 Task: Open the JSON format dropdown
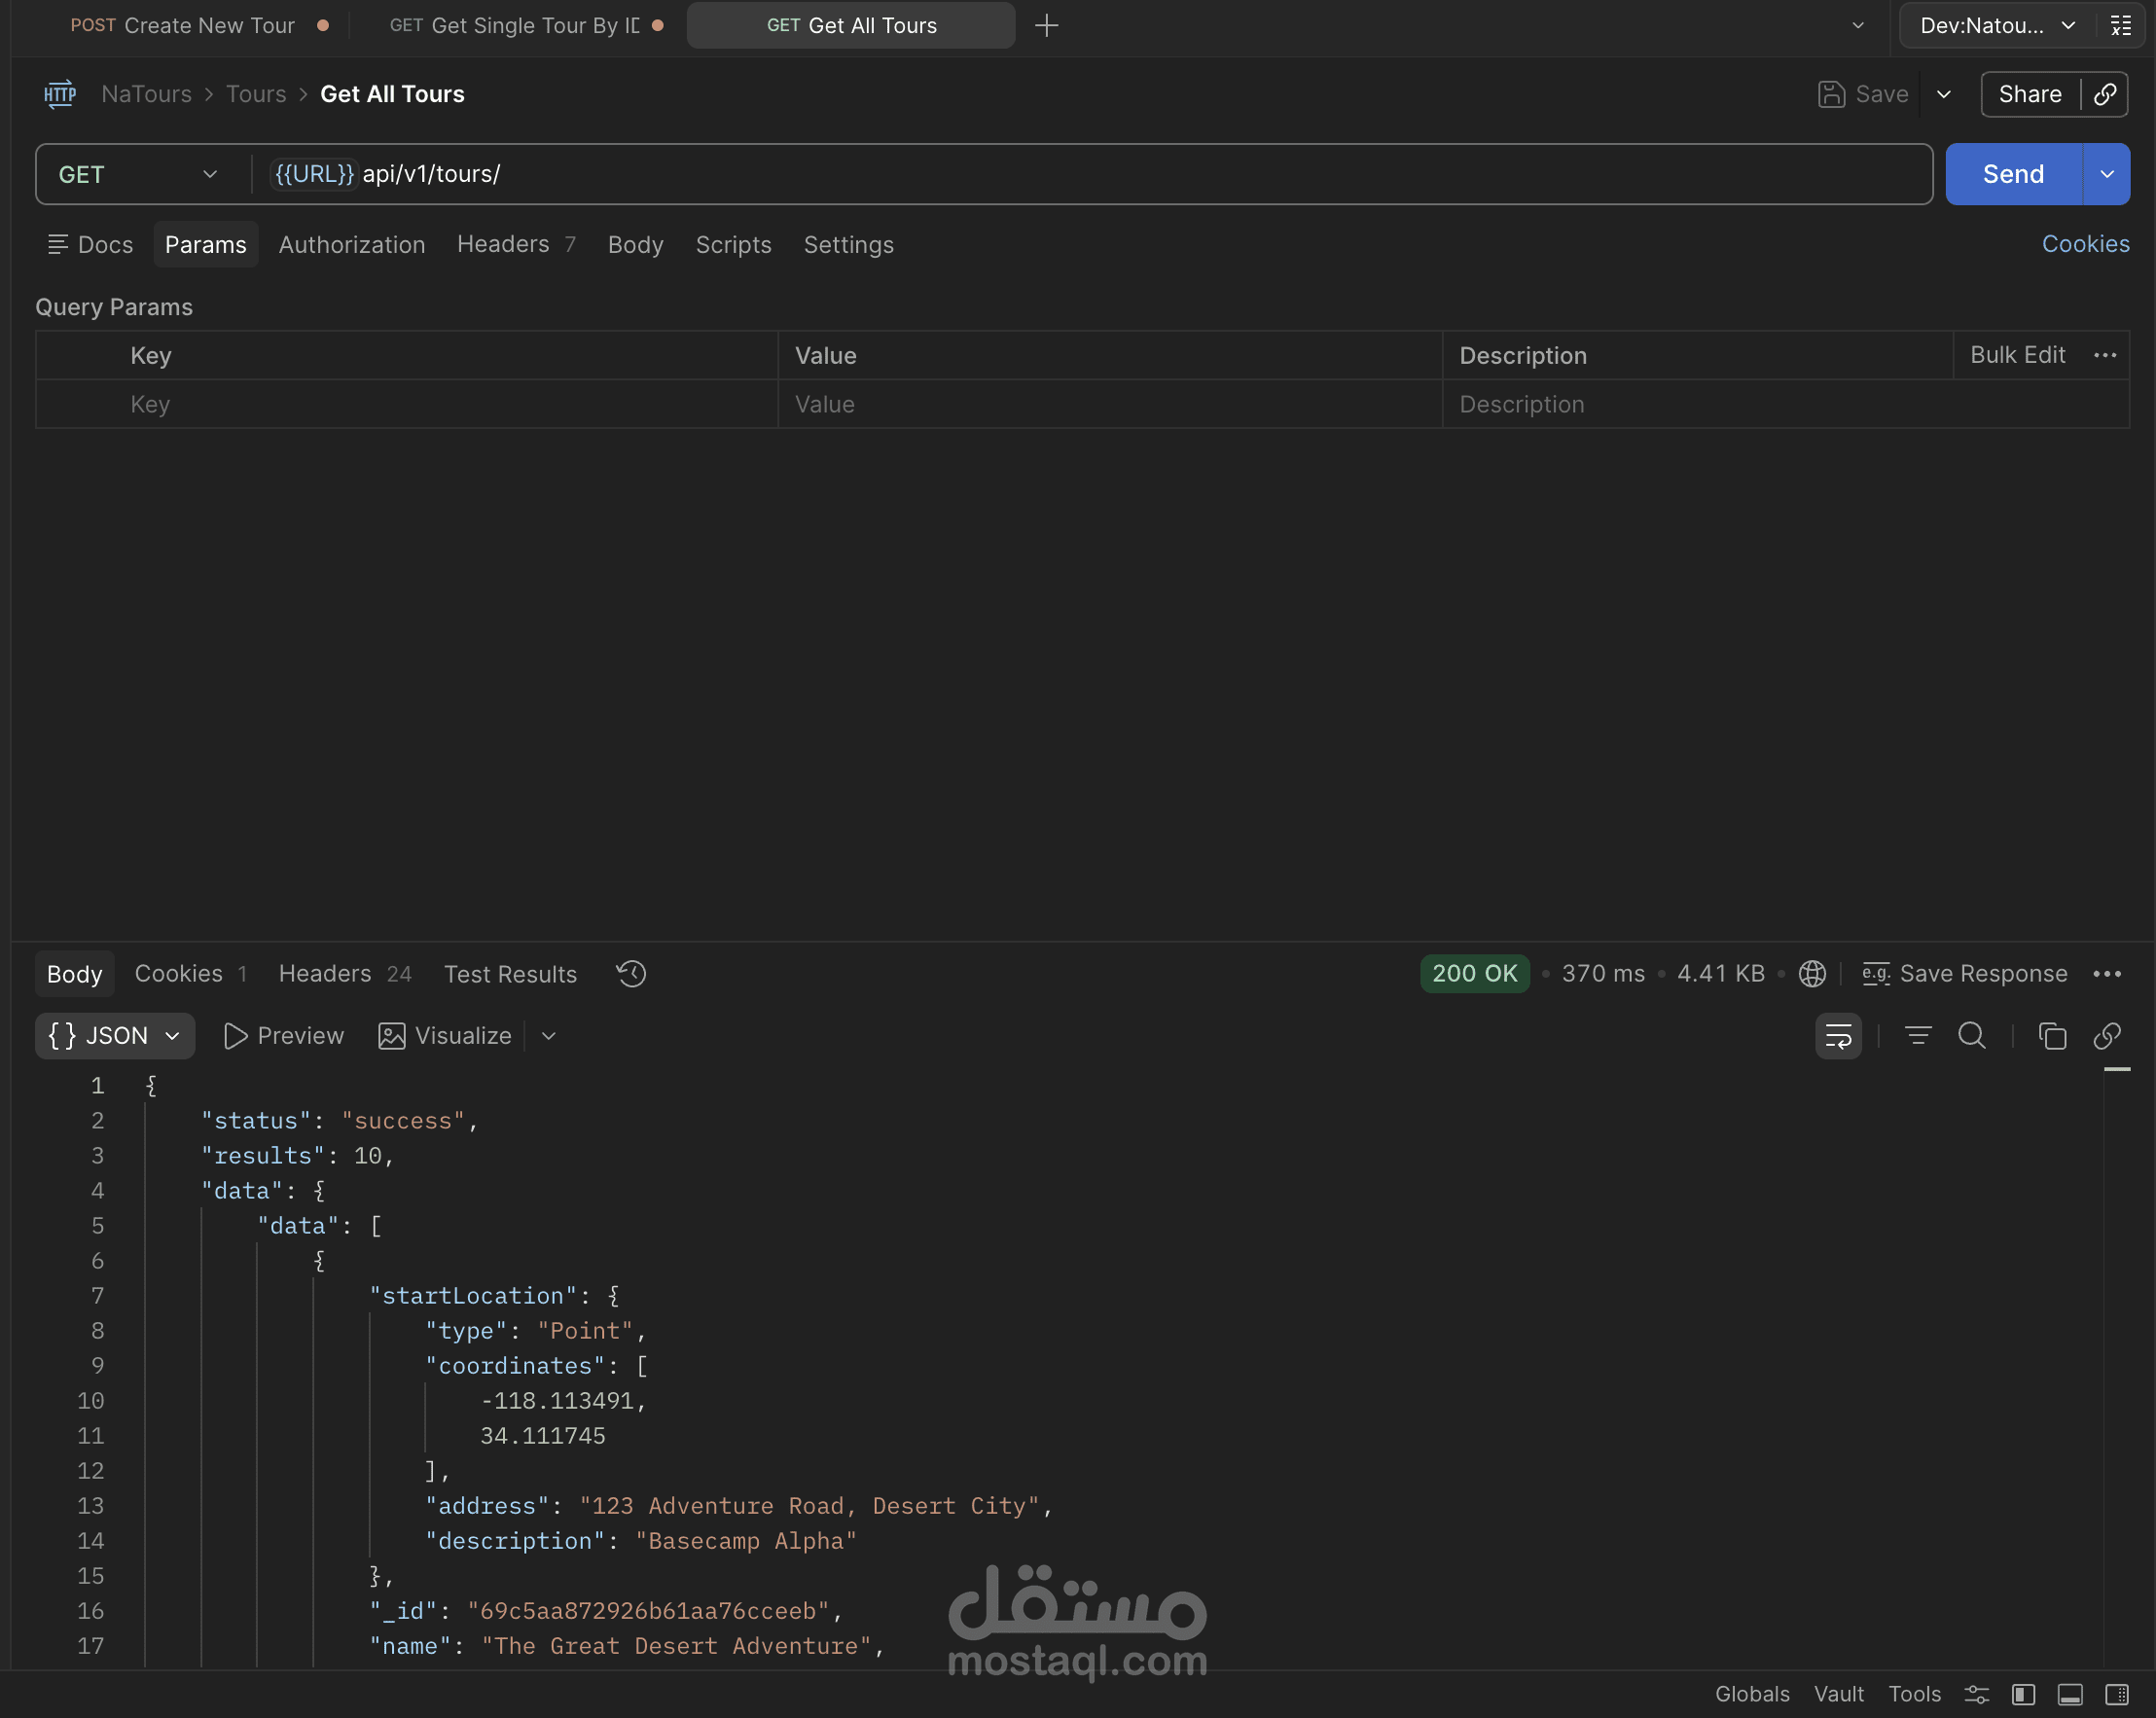point(115,1036)
